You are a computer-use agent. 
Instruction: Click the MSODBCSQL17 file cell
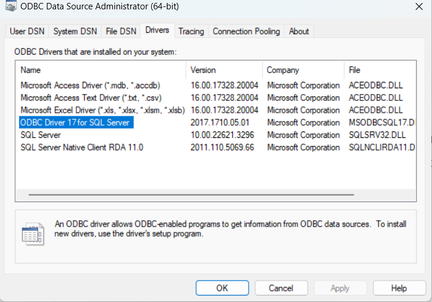click(x=382, y=123)
